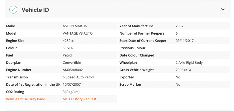
Task: Click the Petrol fuel value
Action: coord(67,55)
